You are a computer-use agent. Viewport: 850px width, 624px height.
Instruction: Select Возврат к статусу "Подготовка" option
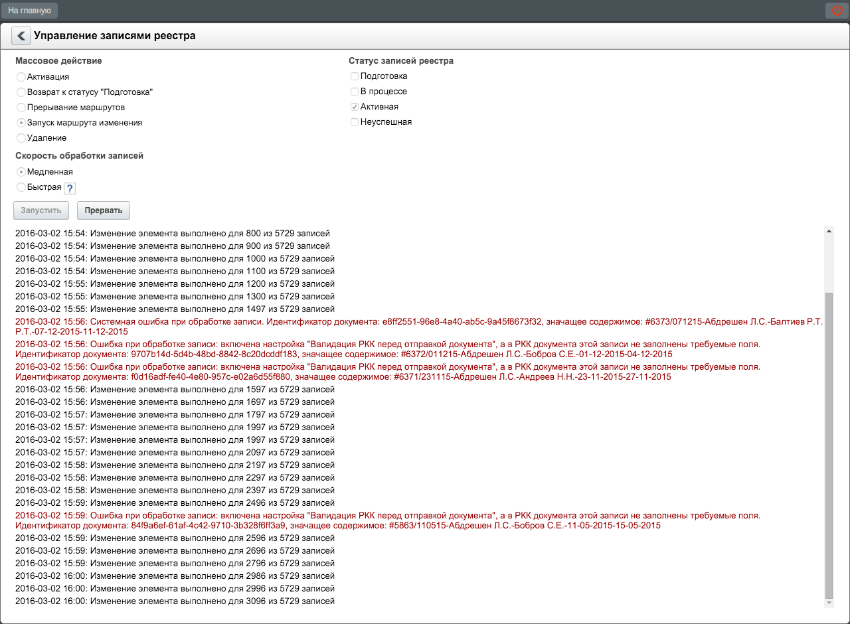tap(21, 92)
